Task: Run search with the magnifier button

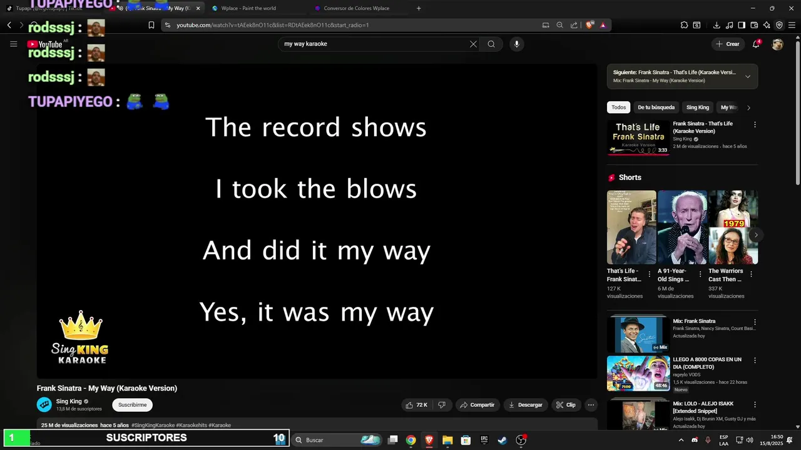Action: click(491, 44)
